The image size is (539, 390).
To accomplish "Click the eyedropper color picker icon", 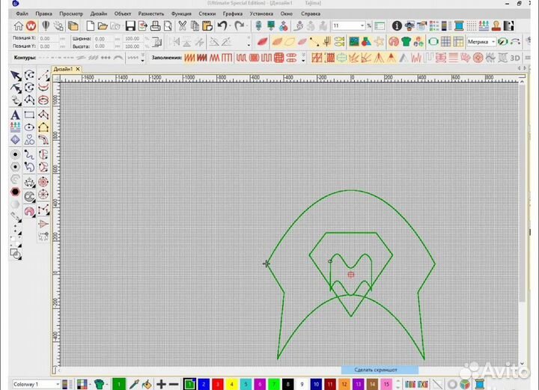I will click(134, 384).
